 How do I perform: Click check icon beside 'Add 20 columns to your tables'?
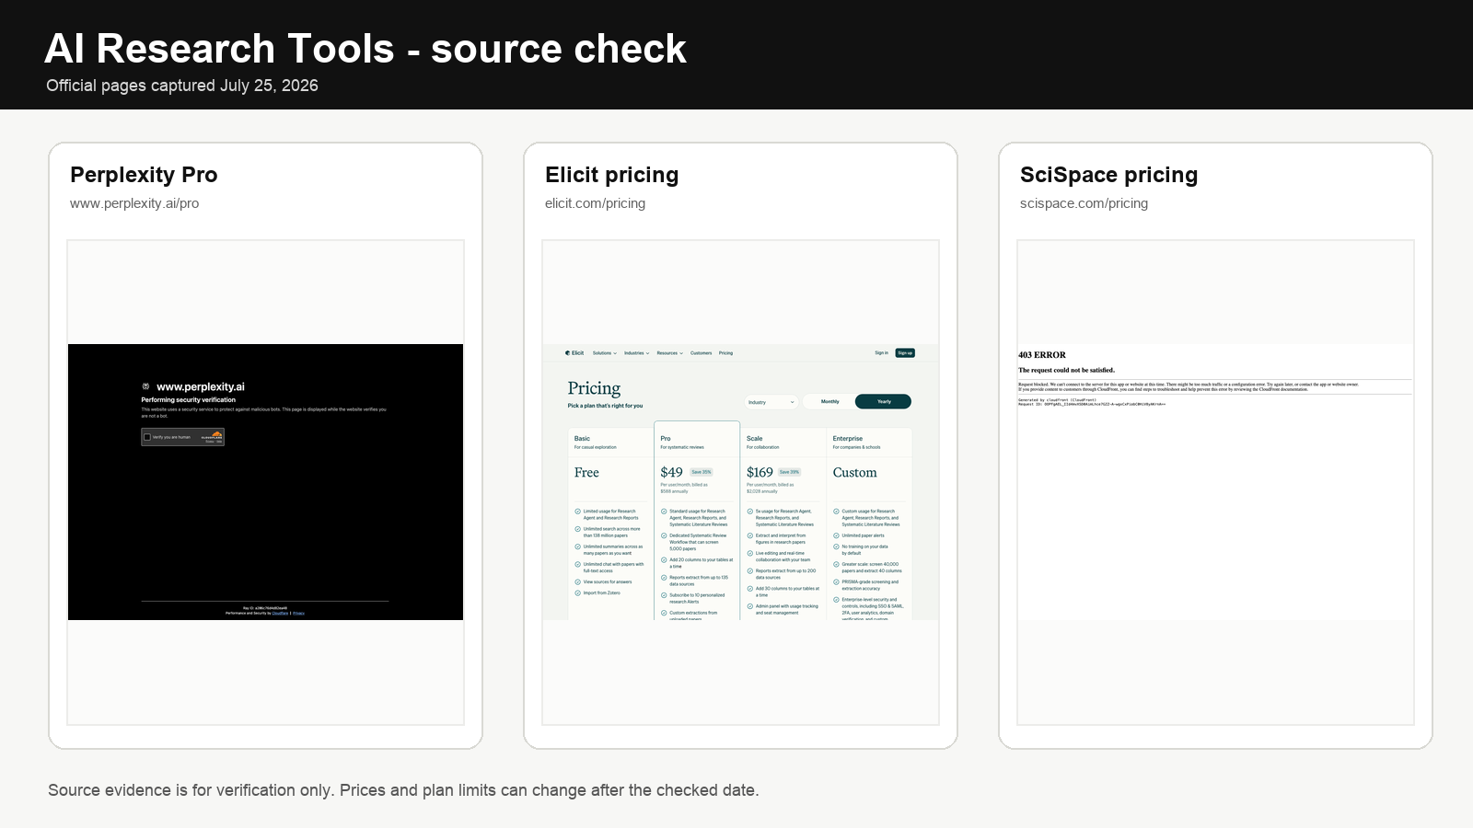click(664, 559)
